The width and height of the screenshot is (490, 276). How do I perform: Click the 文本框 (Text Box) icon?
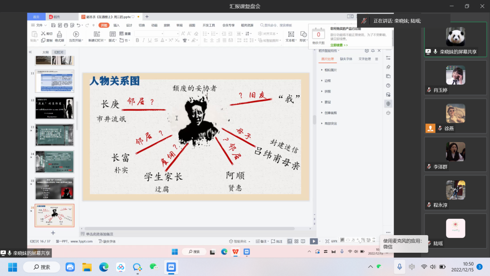click(291, 34)
